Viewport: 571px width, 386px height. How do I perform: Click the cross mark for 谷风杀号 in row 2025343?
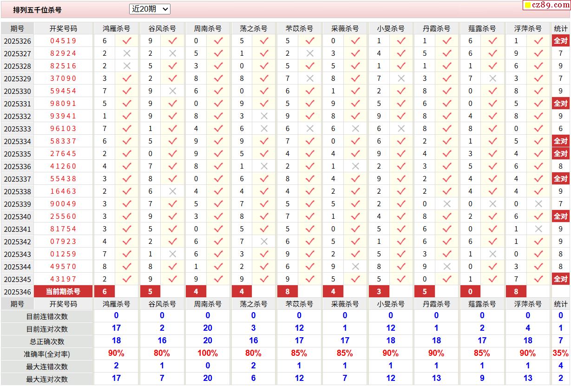(x=172, y=254)
